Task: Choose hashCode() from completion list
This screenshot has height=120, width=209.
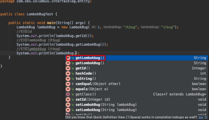Action: click(136, 73)
